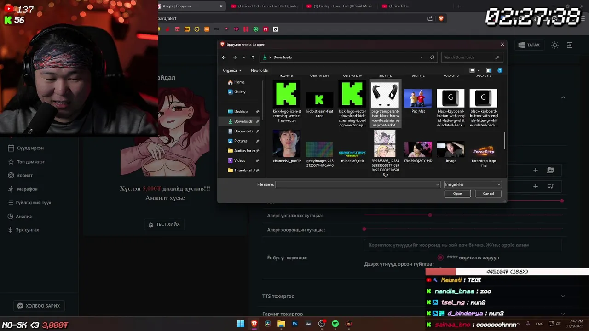Go back using the dialog Back arrow
This screenshot has width=589, height=331.
224,57
